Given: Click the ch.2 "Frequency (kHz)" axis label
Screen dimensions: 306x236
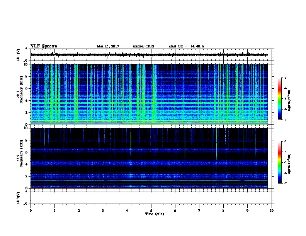Looking at the screenshot, I should click(x=22, y=153).
